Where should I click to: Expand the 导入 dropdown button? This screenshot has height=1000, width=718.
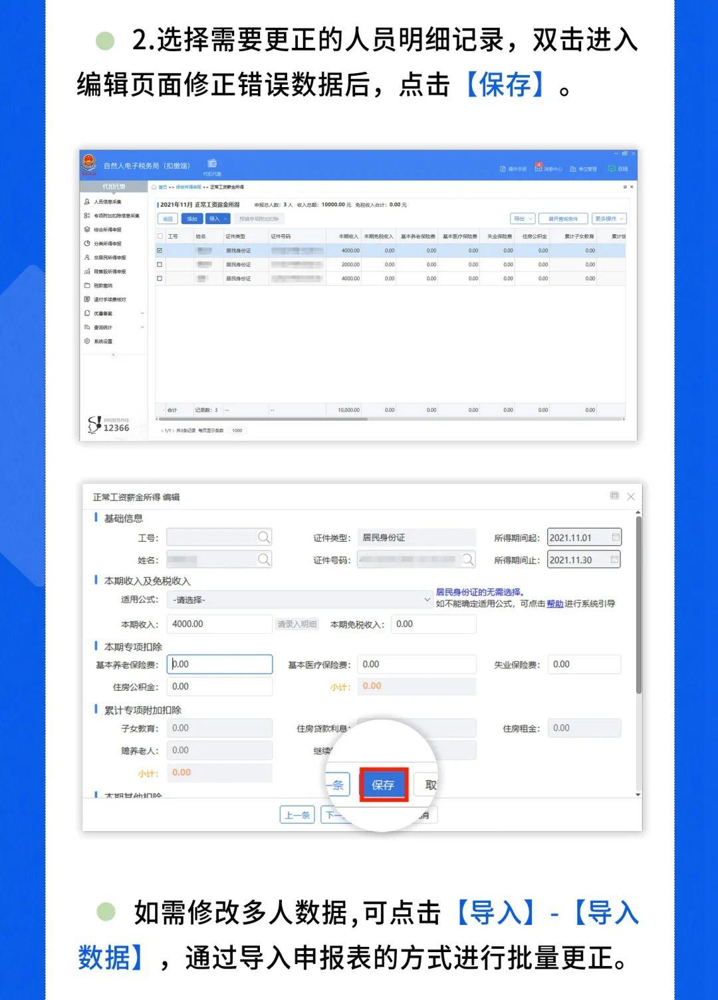(218, 219)
